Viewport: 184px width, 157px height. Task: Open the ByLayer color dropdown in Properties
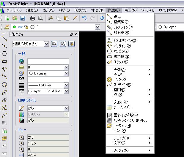tap(66, 73)
